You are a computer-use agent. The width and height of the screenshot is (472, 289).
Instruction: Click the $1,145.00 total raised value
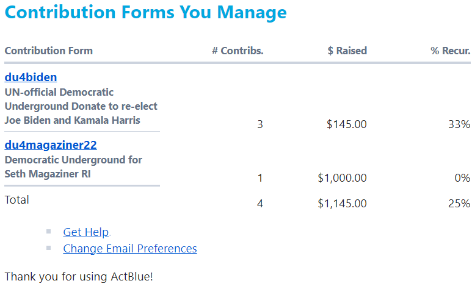343,204
